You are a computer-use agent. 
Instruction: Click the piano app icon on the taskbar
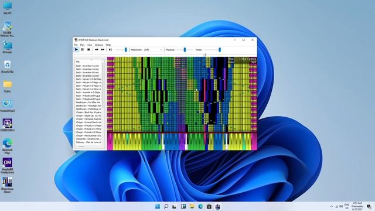coord(217,206)
